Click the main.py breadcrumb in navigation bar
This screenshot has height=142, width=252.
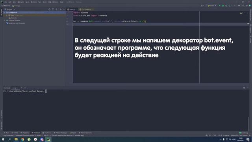16,6
